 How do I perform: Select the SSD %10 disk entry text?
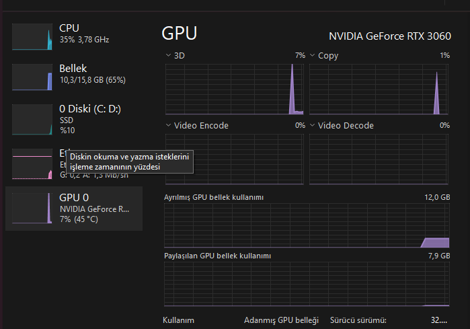click(67, 125)
